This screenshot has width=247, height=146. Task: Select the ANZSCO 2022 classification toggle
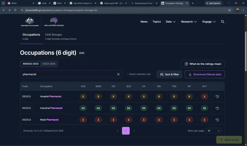[31, 64]
